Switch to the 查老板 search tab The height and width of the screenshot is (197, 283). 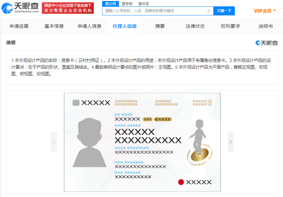[x=128, y=4]
